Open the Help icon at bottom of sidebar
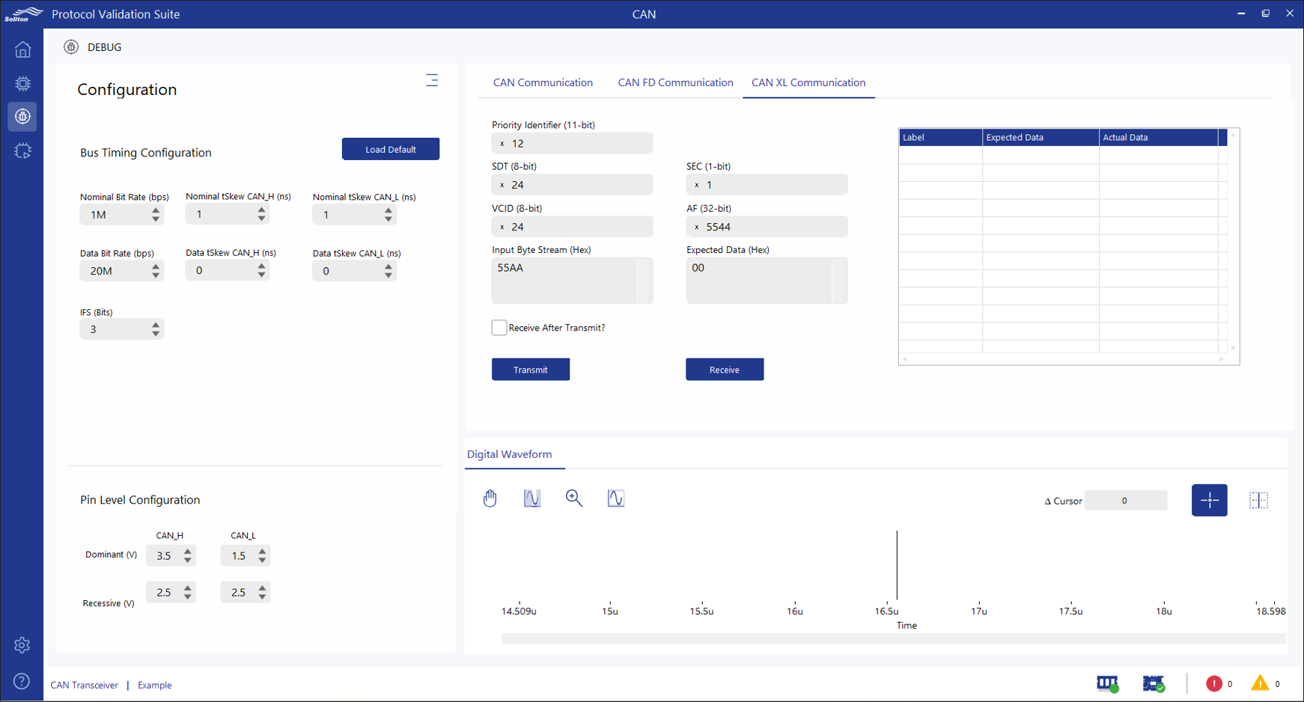 (x=22, y=681)
